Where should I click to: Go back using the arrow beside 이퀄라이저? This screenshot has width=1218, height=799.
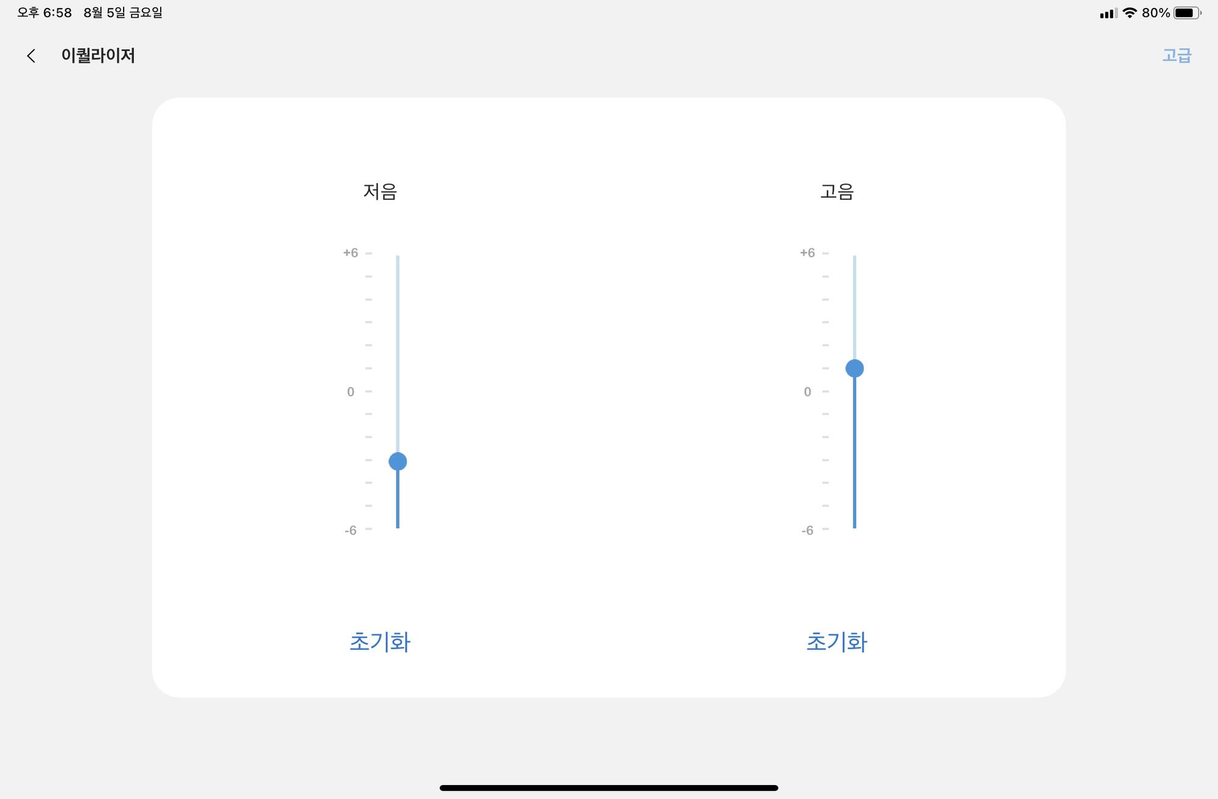31,56
